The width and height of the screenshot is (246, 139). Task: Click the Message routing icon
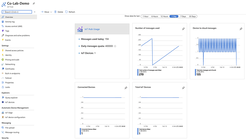[x=2, y=132]
